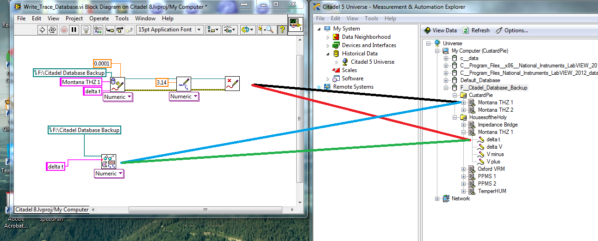Click the red Abort Execution button
598x241 pixels.
(64, 30)
